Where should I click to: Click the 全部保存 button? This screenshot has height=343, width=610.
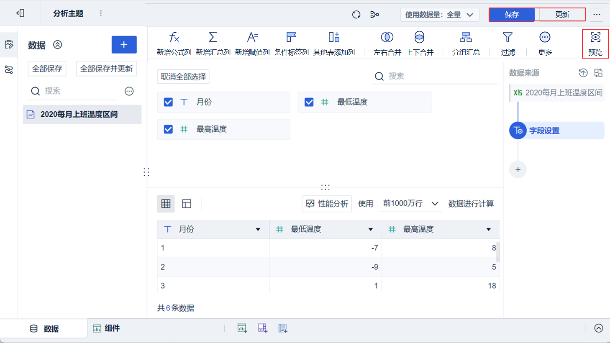click(47, 69)
